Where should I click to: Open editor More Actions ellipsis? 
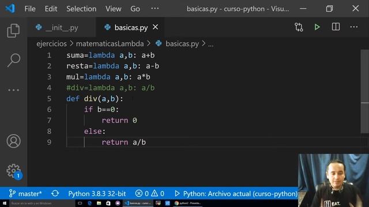point(353,27)
